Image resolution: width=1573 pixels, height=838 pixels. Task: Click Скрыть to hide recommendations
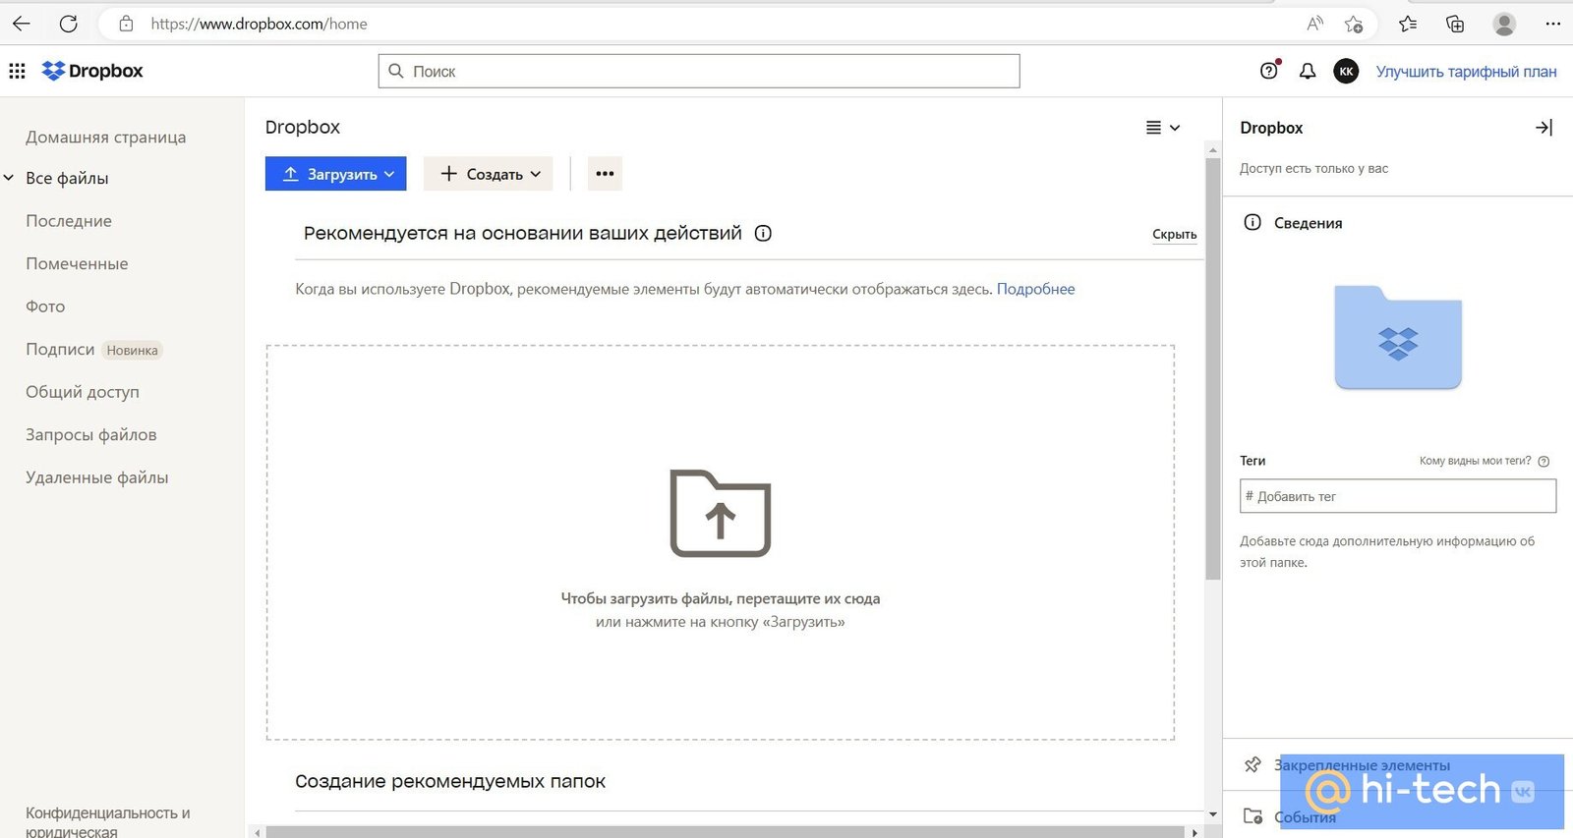click(x=1174, y=234)
